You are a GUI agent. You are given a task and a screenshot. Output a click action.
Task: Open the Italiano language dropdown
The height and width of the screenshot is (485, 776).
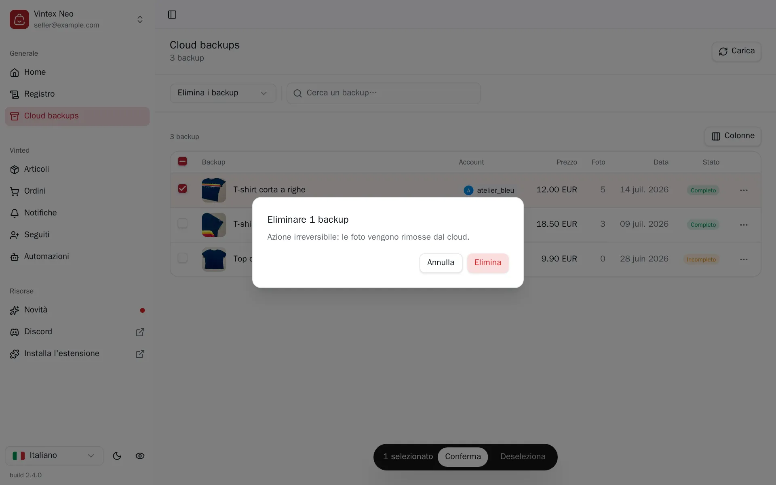54,456
